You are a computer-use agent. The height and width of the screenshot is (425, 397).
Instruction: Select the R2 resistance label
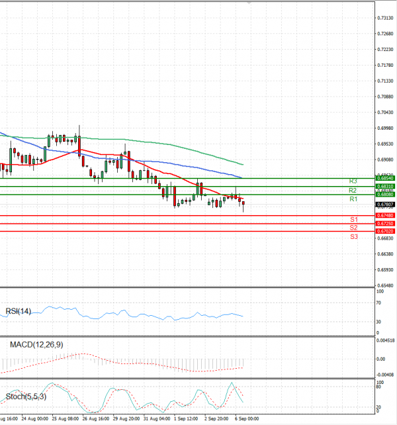point(353,190)
